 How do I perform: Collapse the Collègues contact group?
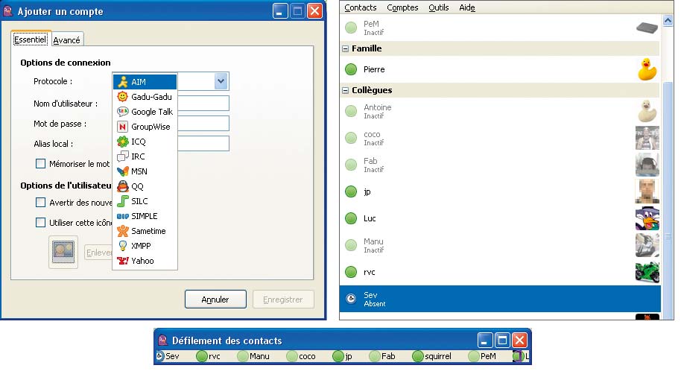coord(346,91)
